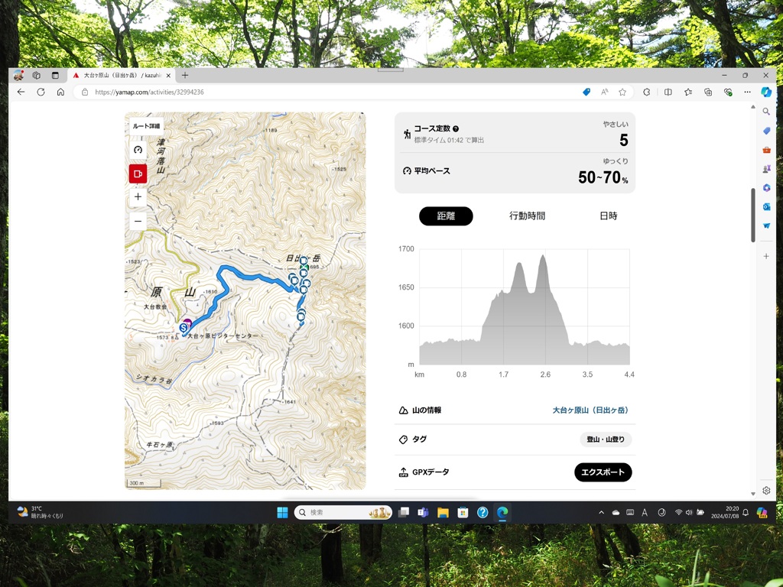Toggle the pace speedometer map overlay
The image size is (783, 587).
point(138,150)
